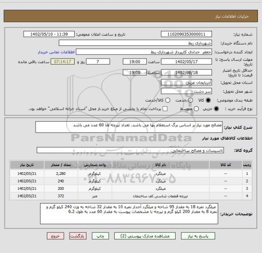Select the متوسط purchase type radio
The width and height of the screenshot is (262, 253).
pyautogui.click(x=196, y=109)
